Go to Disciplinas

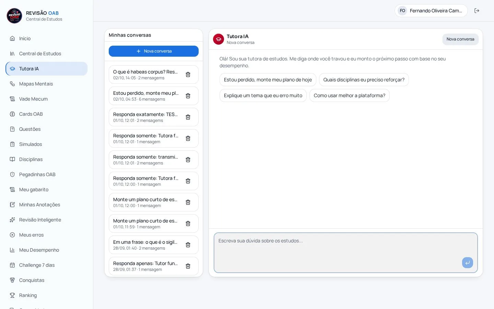47,159
